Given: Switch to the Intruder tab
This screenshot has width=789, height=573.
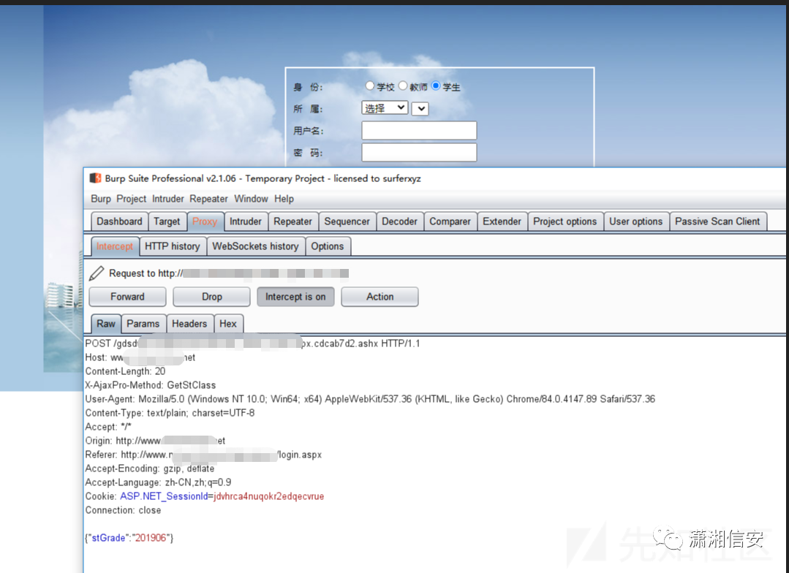Looking at the screenshot, I should click(x=246, y=221).
